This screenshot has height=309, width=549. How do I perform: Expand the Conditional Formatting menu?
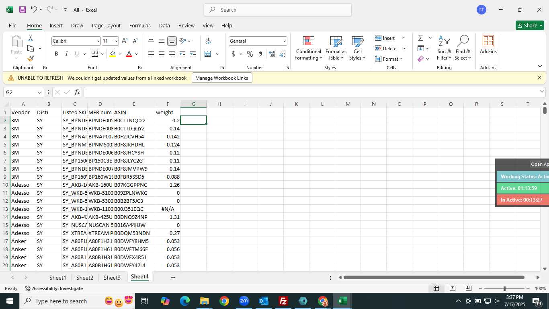coord(308,48)
